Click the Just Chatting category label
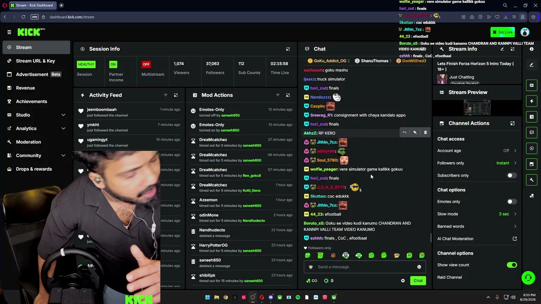 (462, 77)
